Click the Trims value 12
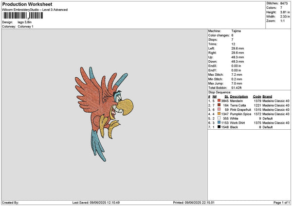The height and width of the screenshot is (206, 292). 233,44
